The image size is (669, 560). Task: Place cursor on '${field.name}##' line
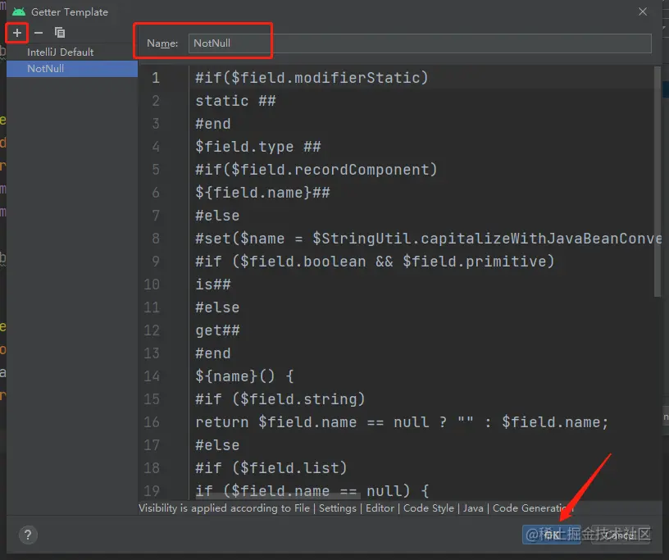point(262,193)
